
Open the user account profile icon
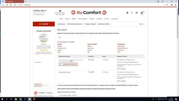click(127, 13)
